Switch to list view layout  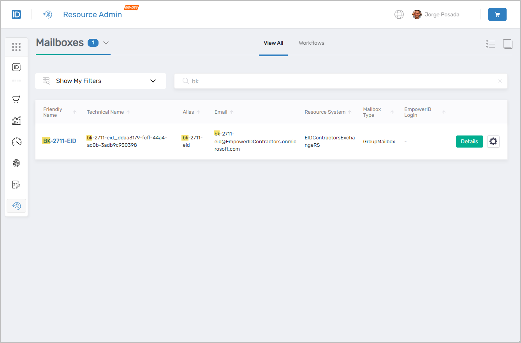[490, 44]
